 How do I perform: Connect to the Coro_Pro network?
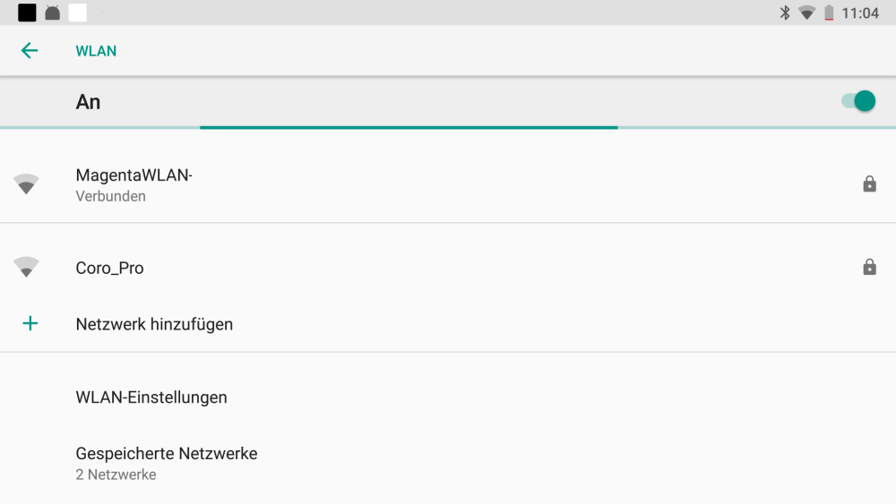tap(110, 268)
